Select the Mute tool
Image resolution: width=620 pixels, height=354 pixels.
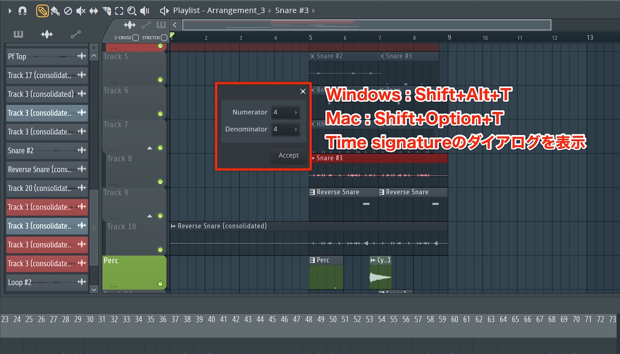tap(80, 11)
